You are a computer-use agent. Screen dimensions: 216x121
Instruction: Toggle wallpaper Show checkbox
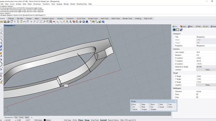pyautogui.click(x=197, y=94)
